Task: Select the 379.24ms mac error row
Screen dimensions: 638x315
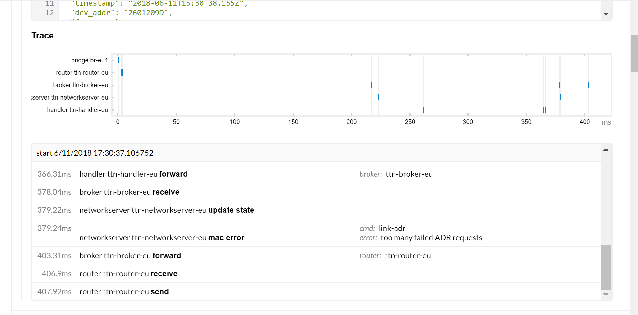Action: (x=317, y=233)
